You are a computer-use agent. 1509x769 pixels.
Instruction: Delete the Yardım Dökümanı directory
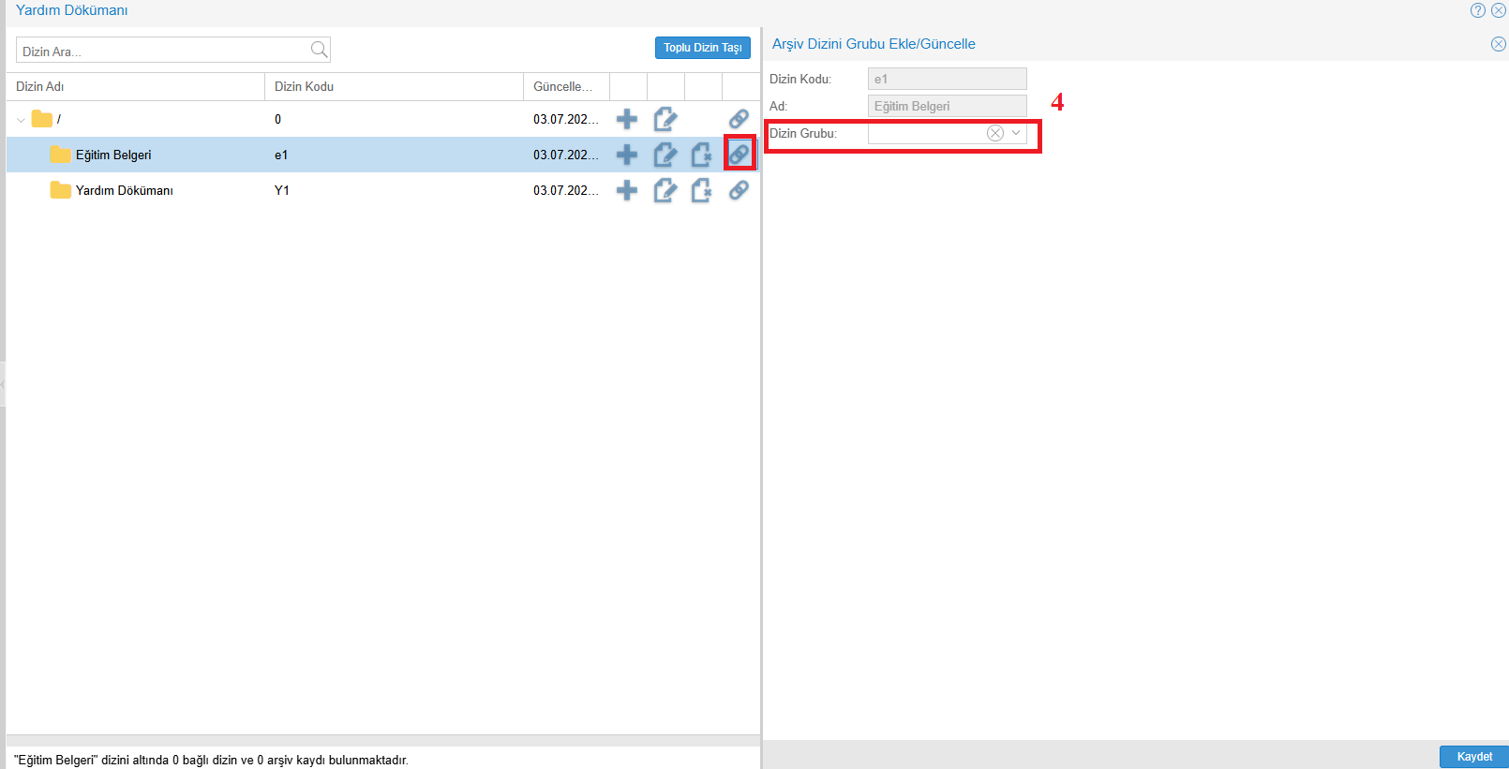[x=701, y=190]
